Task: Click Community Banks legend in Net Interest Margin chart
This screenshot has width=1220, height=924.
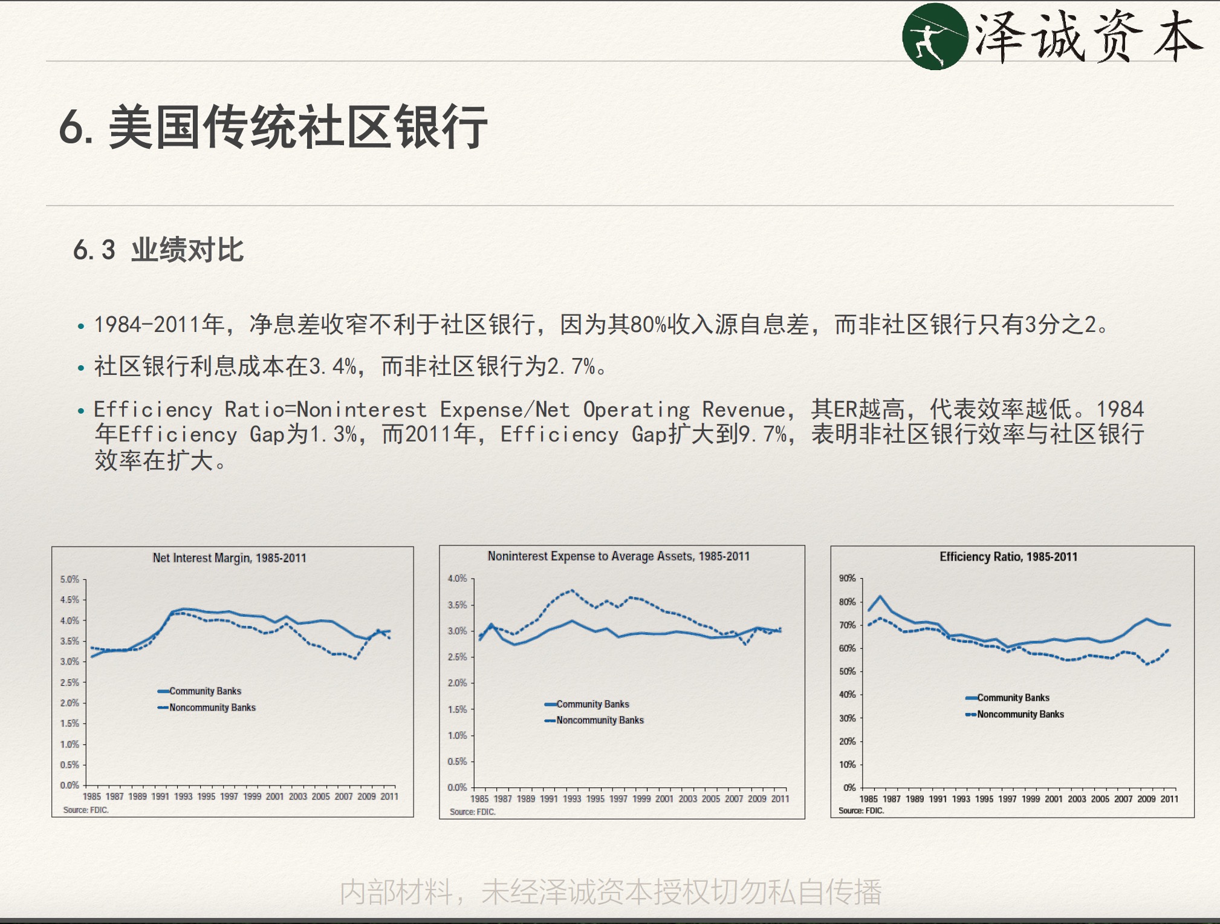Action: point(199,691)
